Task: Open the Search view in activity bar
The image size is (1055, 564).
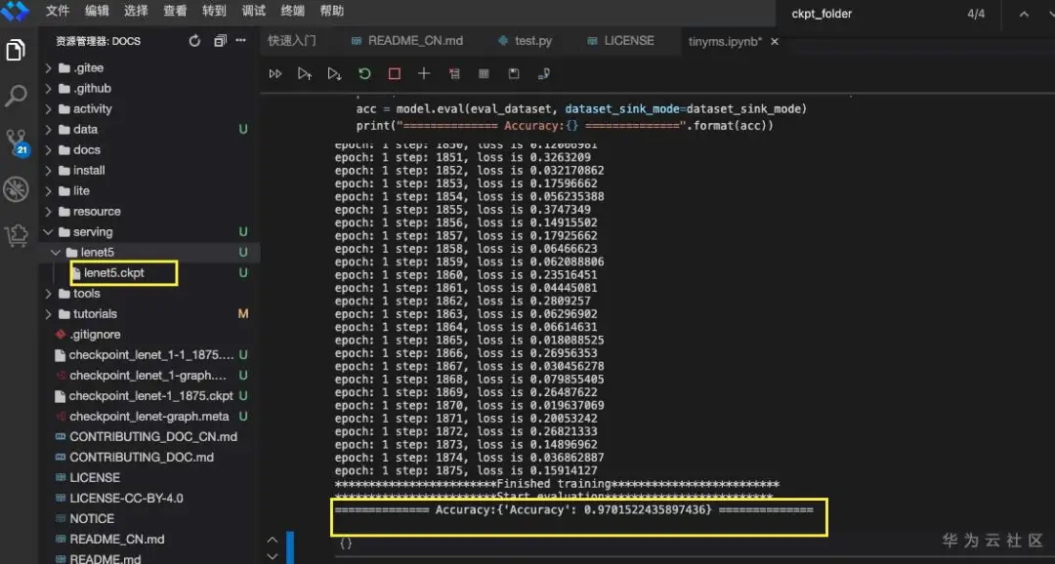Action: [x=16, y=96]
